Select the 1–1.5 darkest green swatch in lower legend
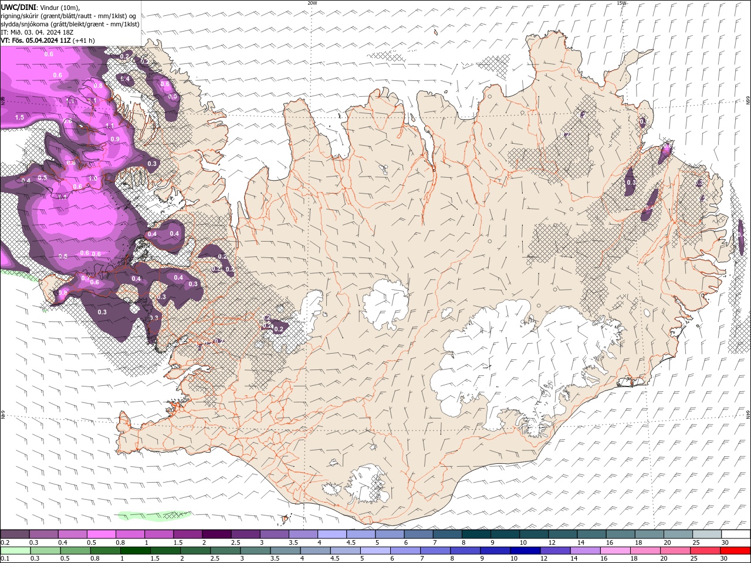 pyautogui.click(x=135, y=551)
